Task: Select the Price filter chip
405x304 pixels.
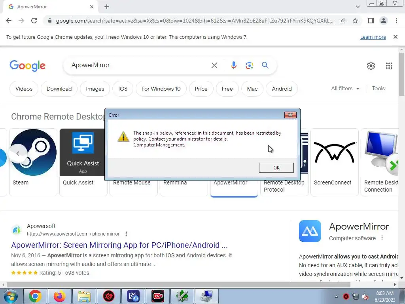Action: pyautogui.click(x=201, y=89)
